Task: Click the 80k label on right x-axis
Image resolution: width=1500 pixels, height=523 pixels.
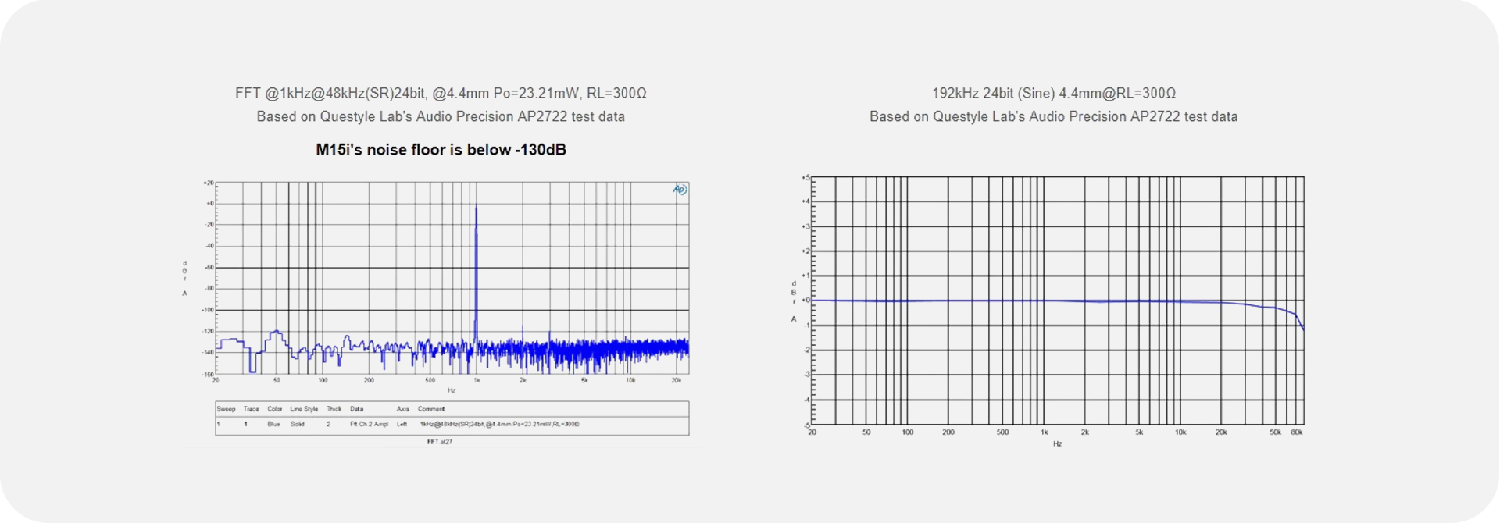Action: pos(1296,432)
